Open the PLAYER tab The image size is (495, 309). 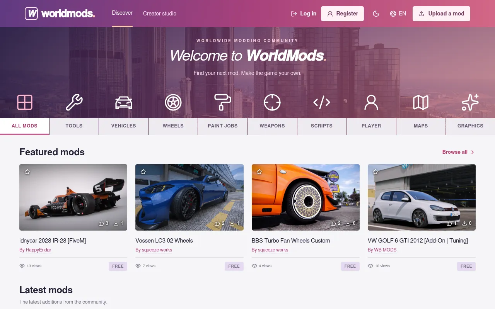[x=371, y=126]
